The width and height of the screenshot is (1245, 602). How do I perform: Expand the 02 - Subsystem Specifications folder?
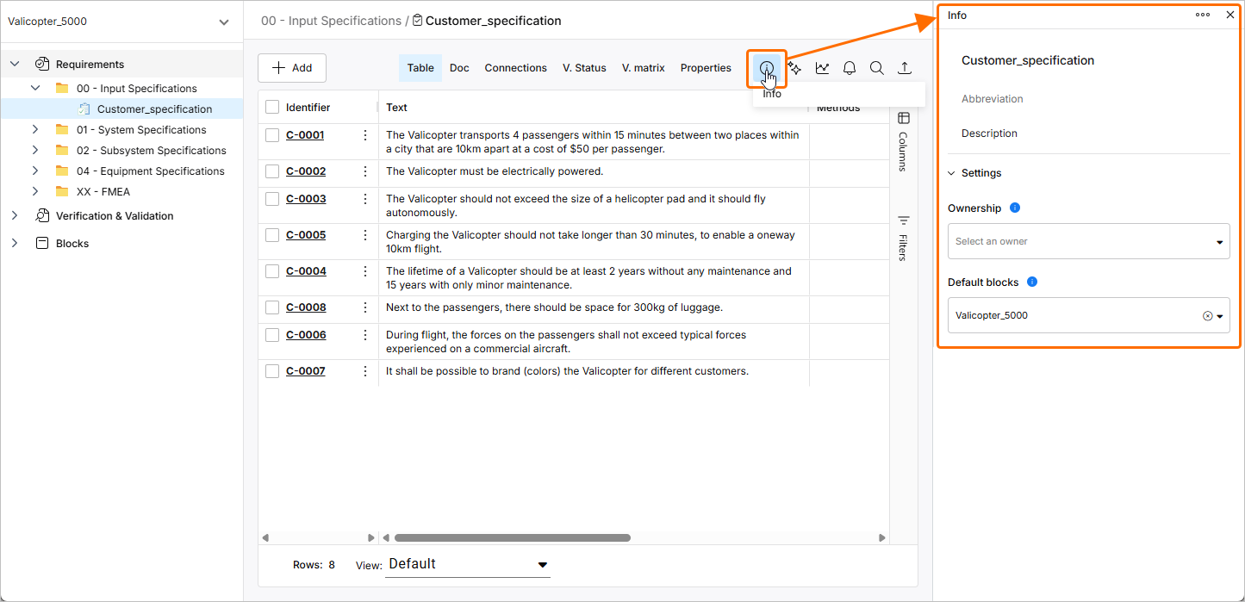click(35, 150)
